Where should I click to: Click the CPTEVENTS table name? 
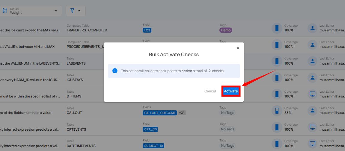click(x=76, y=129)
